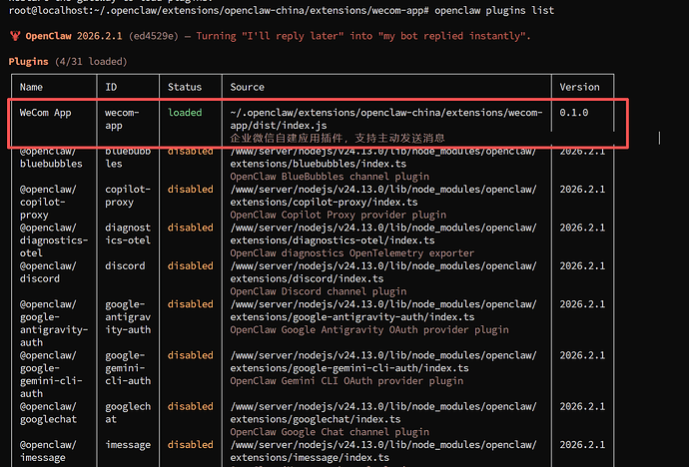
Task: Click the disabled status in googlechat row
Action: (x=191, y=406)
